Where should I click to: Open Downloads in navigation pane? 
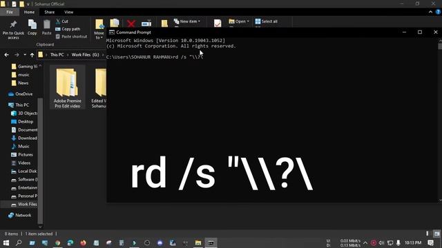click(x=28, y=138)
